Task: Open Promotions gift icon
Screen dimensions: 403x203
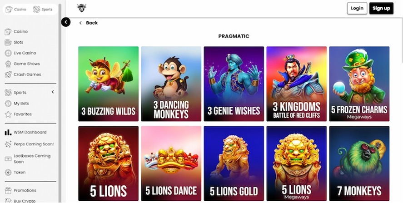Action: pos(8,190)
